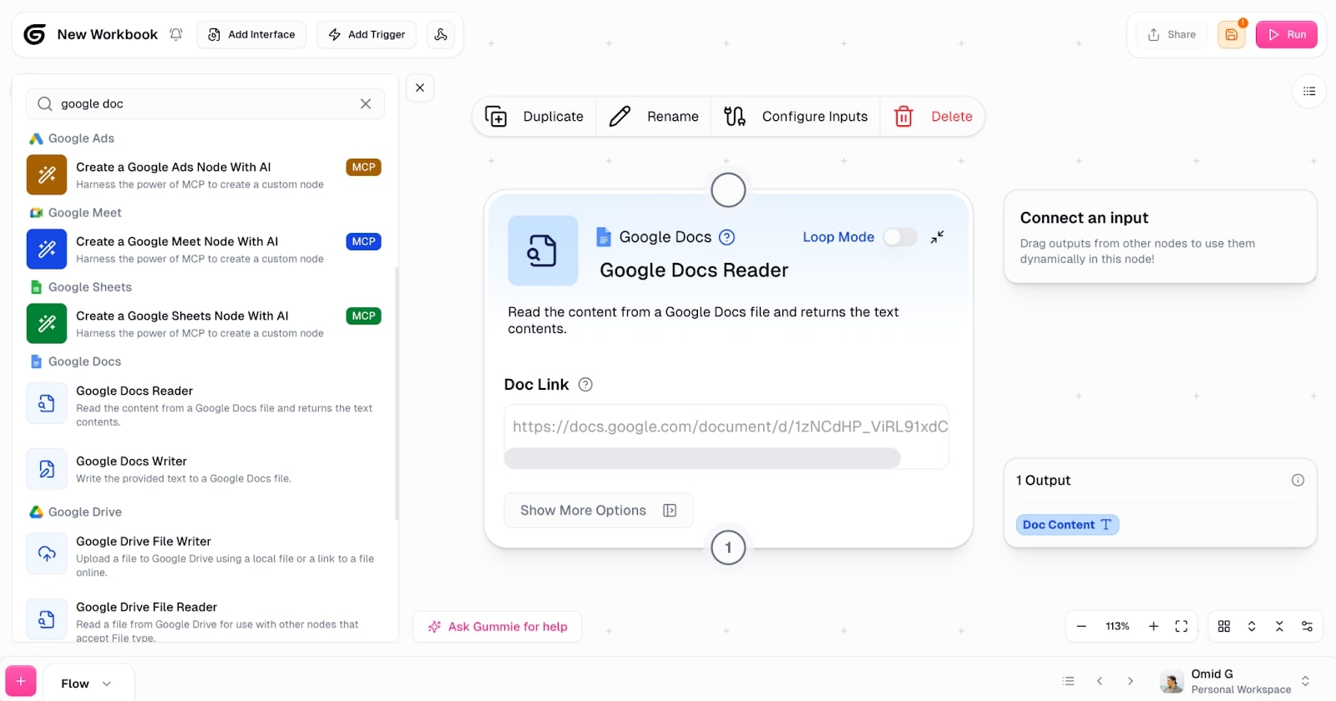Click the Doc Content output tag
Screen dimensions: 1336x701
click(1067, 524)
